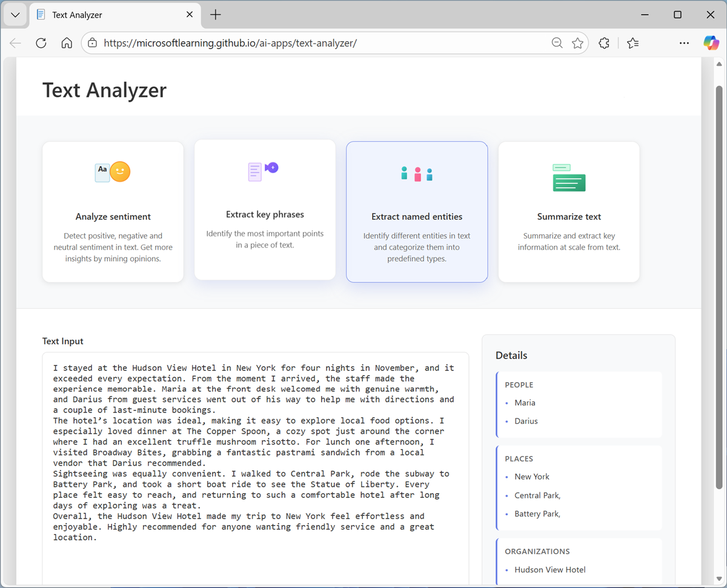Screen dimensions: 727x588
Task: Open a new browser tab
Action: 215,15
